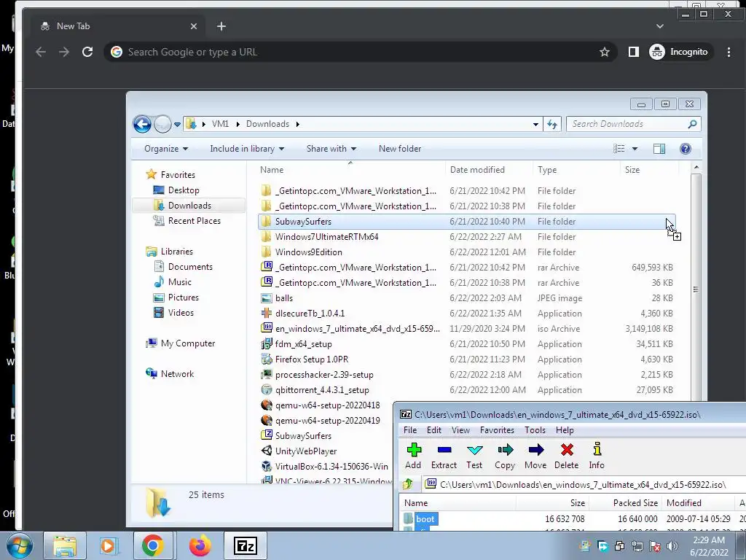The height and width of the screenshot is (560, 746).
Task: Open 7-Zip File menu
Action: click(x=409, y=430)
